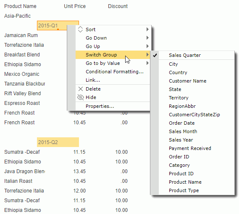Switch group to Order Date
The image size is (239, 214).
pyautogui.click(x=197, y=123)
